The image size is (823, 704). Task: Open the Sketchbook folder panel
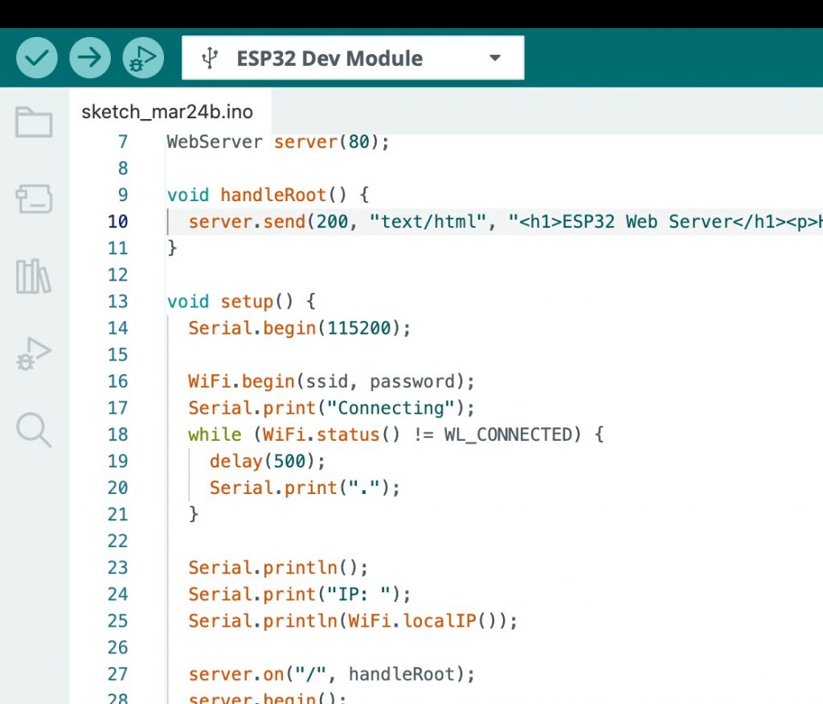pyautogui.click(x=34, y=123)
